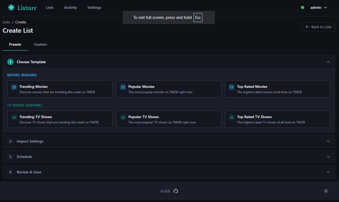
Task: Click the Esc key hint in the fullscreen notice
Action: pyautogui.click(x=198, y=18)
